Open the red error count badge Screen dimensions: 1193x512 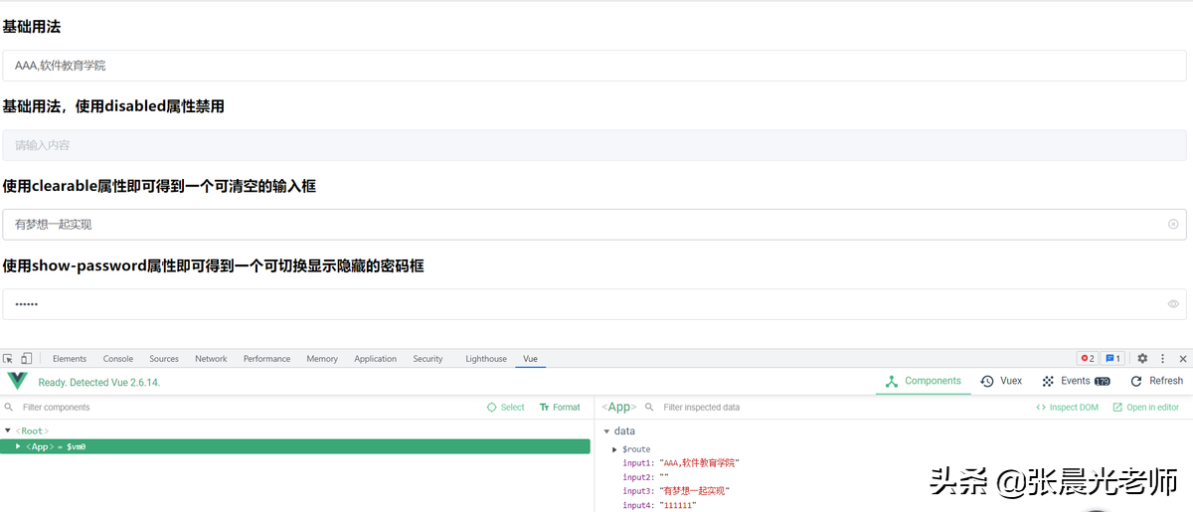tap(1088, 359)
